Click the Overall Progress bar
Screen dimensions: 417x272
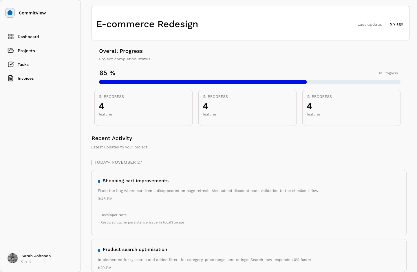[249, 82]
